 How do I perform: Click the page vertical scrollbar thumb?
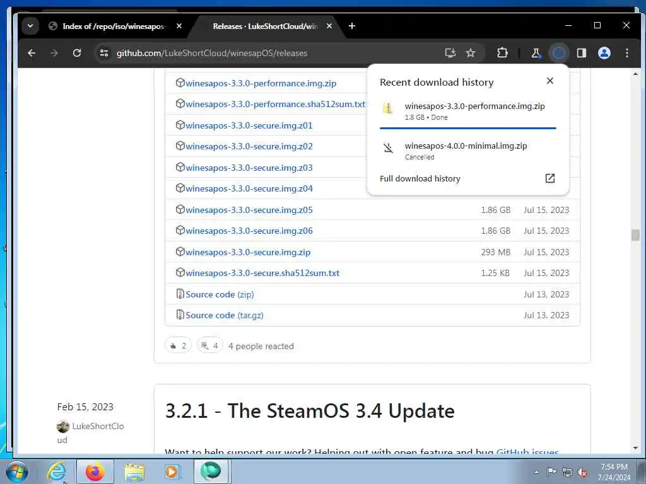[635, 235]
